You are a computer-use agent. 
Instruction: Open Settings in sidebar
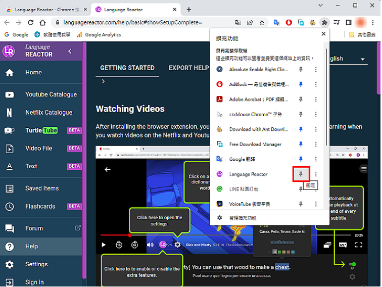[x=41, y=264]
